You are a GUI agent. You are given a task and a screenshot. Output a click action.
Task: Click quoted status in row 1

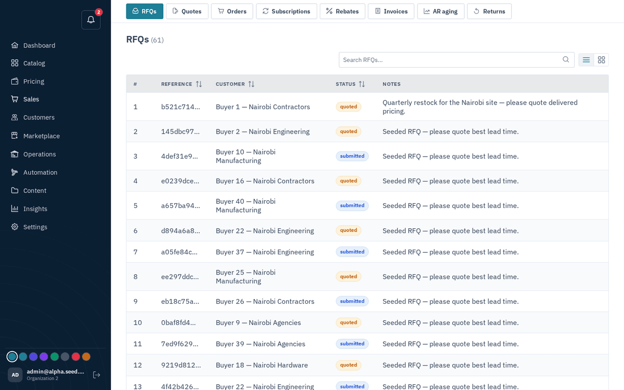(x=348, y=107)
